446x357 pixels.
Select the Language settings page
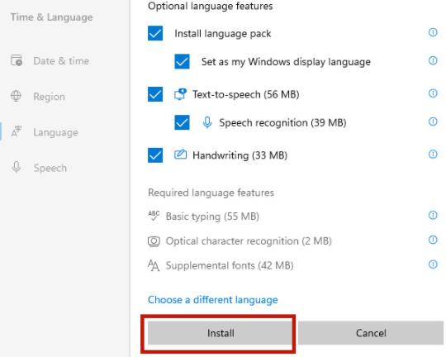[x=56, y=132]
